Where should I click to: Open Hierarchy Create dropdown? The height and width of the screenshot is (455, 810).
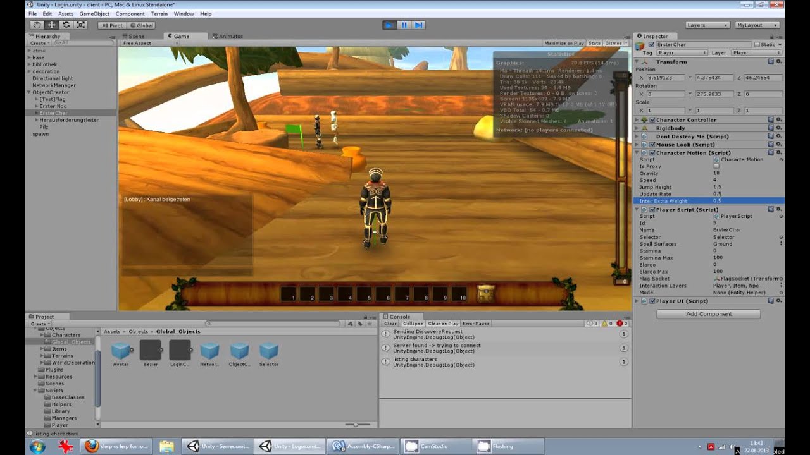click(39, 43)
